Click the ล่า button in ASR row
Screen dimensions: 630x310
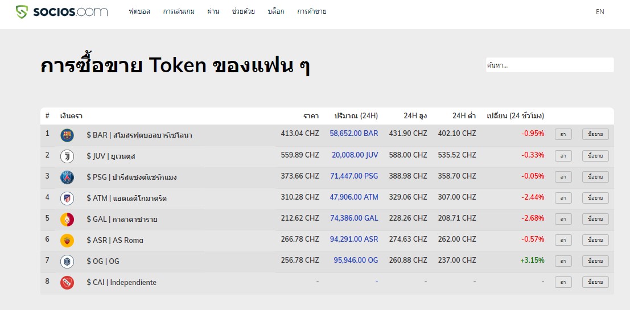563,239
